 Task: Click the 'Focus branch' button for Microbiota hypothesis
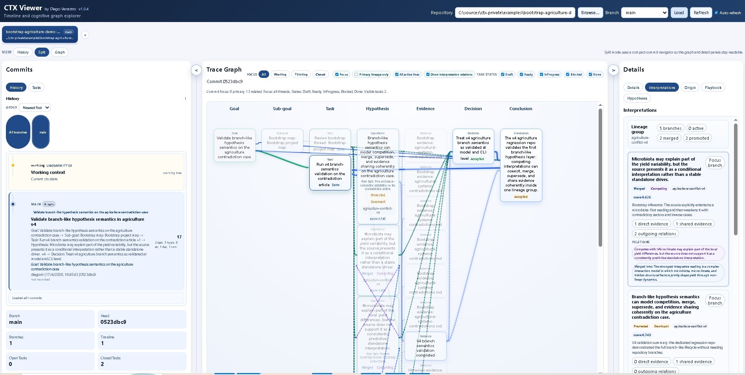coord(715,162)
